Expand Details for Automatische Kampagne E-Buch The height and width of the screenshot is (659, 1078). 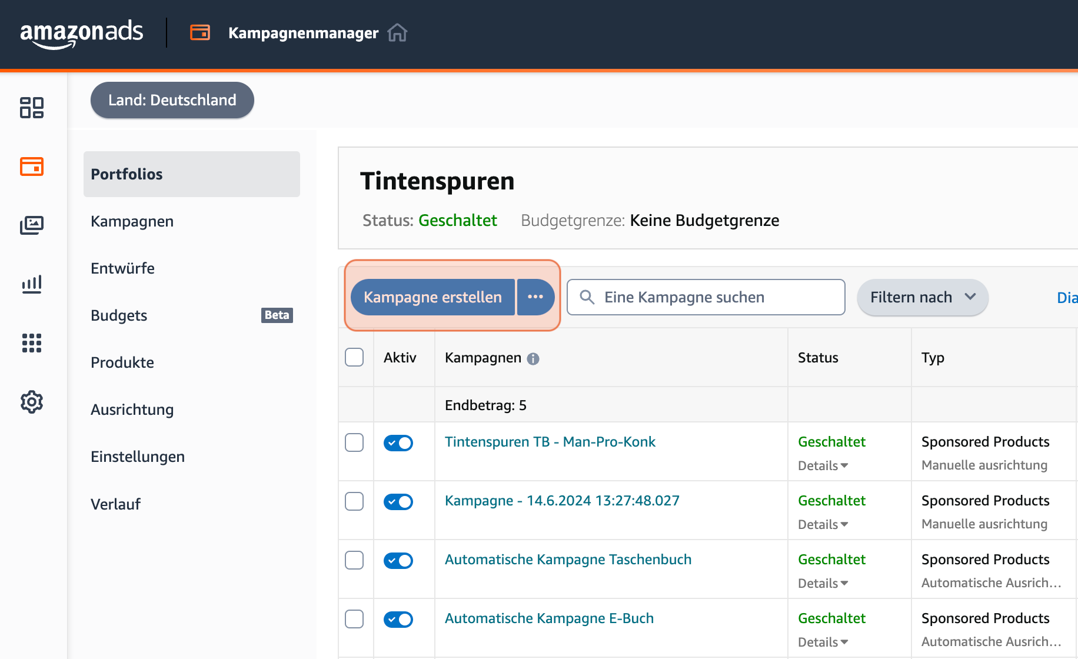point(823,642)
